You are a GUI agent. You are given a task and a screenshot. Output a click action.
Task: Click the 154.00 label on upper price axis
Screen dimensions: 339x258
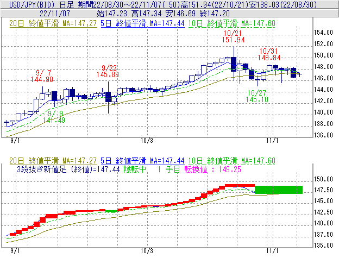[x=323, y=33]
